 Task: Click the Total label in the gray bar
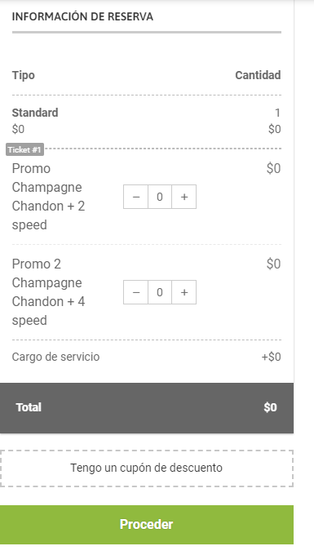coord(29,407)
